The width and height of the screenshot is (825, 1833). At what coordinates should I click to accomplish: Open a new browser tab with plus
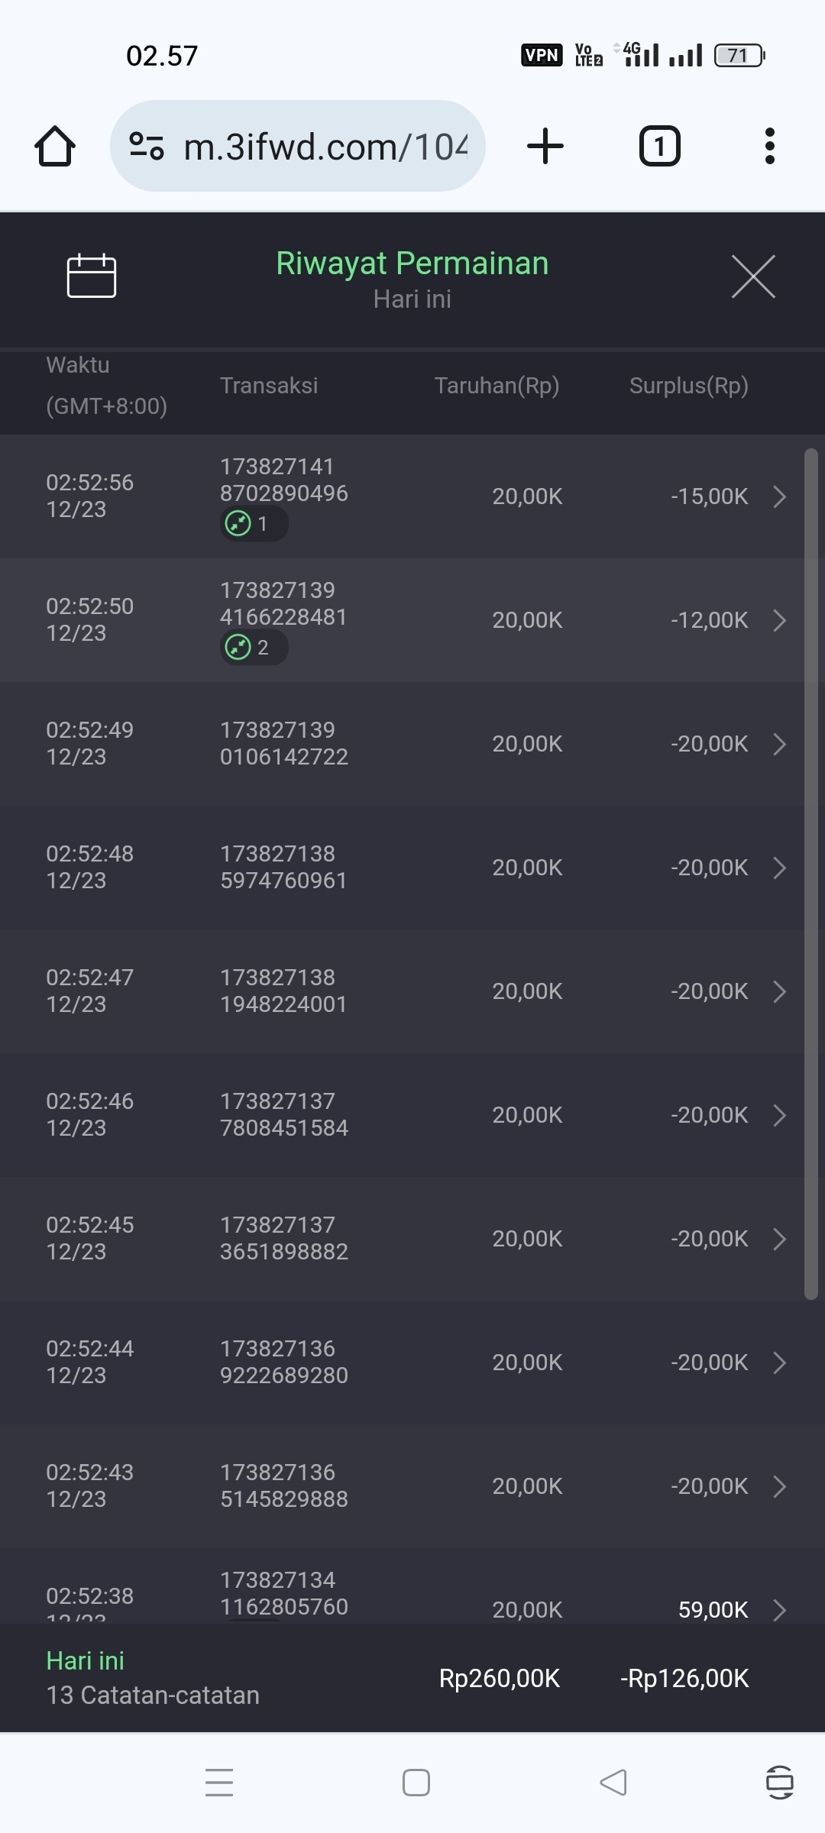point(545,146)
